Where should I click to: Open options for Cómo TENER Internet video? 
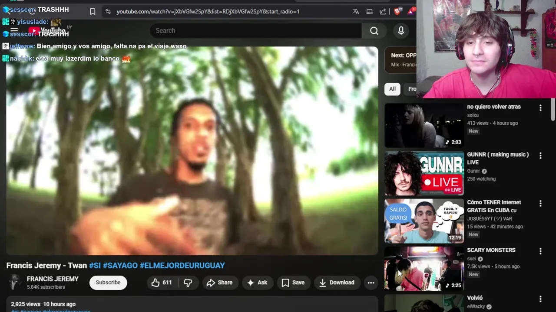[540, 203]
